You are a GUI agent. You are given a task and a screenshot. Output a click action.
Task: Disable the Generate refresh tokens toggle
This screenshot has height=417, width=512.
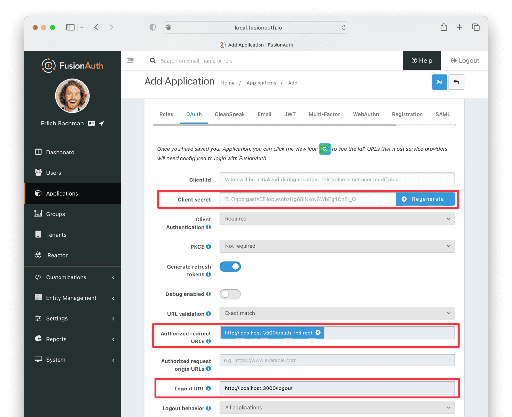pyautogui.click(x=230, y=267)
